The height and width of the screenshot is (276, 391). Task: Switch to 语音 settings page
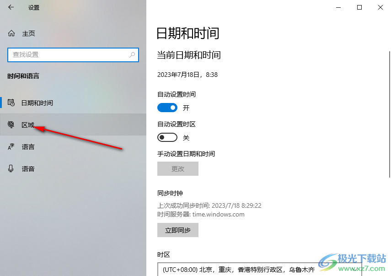point(73,169)
